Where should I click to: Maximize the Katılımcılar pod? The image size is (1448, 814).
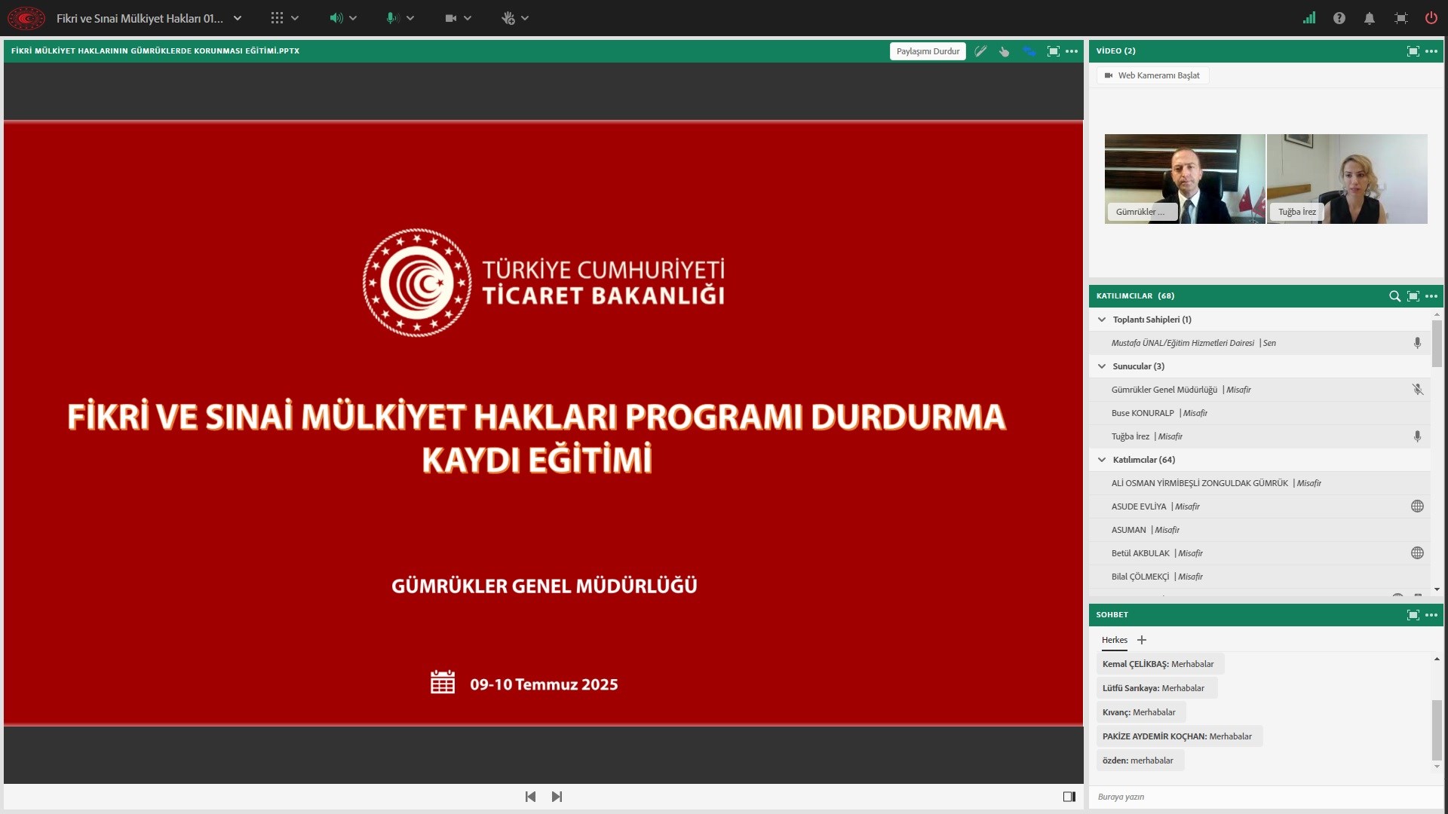coord(1413,296)
